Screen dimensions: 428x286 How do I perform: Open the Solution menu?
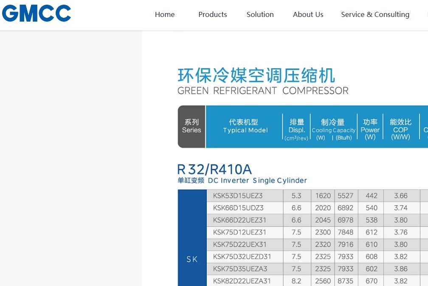(x=260, y=14)
